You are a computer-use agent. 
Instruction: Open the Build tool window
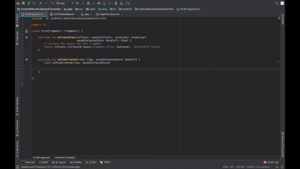click(x=44, y=162)
